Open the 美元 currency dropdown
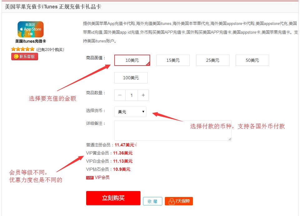 pyautogui.click(x=130, y=112)
